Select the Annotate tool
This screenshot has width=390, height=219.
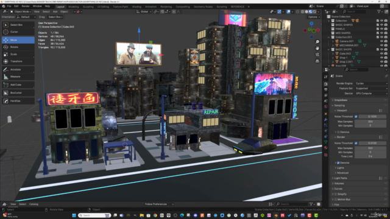[x=18, y=69]
